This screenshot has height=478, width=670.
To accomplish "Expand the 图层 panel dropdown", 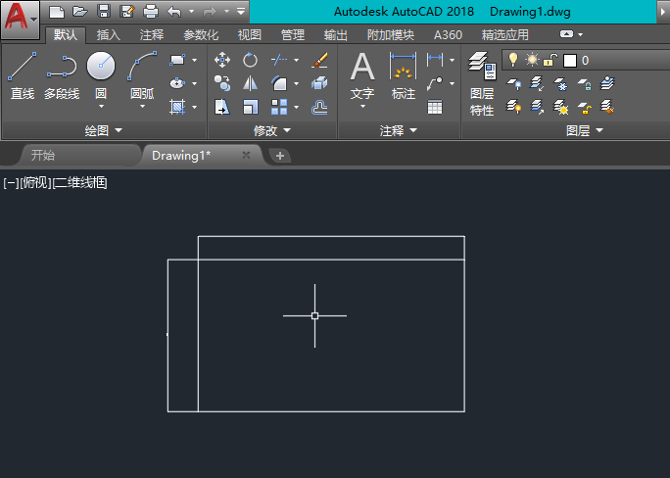I will coord(585,130).
